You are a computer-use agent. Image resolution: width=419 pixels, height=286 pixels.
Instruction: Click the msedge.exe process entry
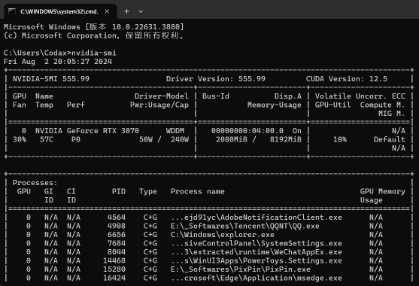pyautogui.click(x=257, y=278)
